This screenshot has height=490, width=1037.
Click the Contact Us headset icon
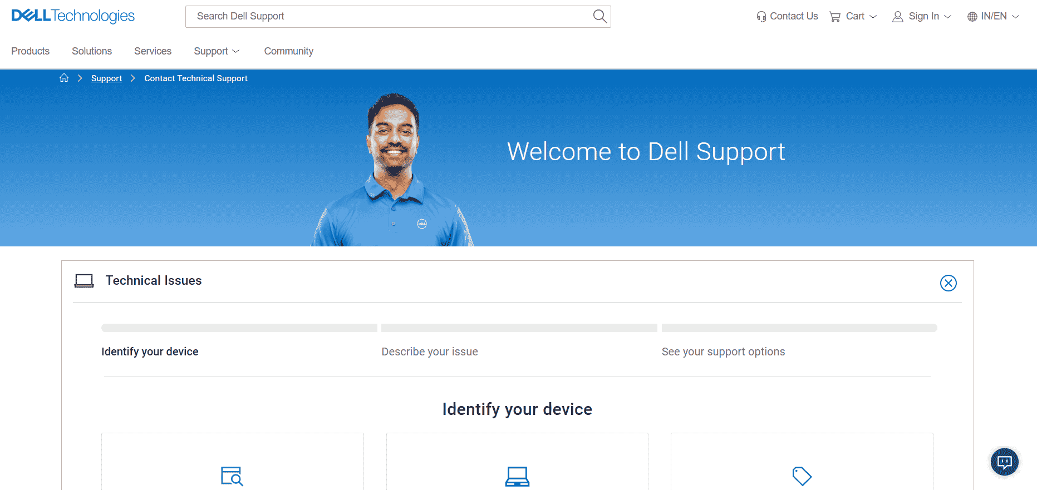(x=761, y=17)
